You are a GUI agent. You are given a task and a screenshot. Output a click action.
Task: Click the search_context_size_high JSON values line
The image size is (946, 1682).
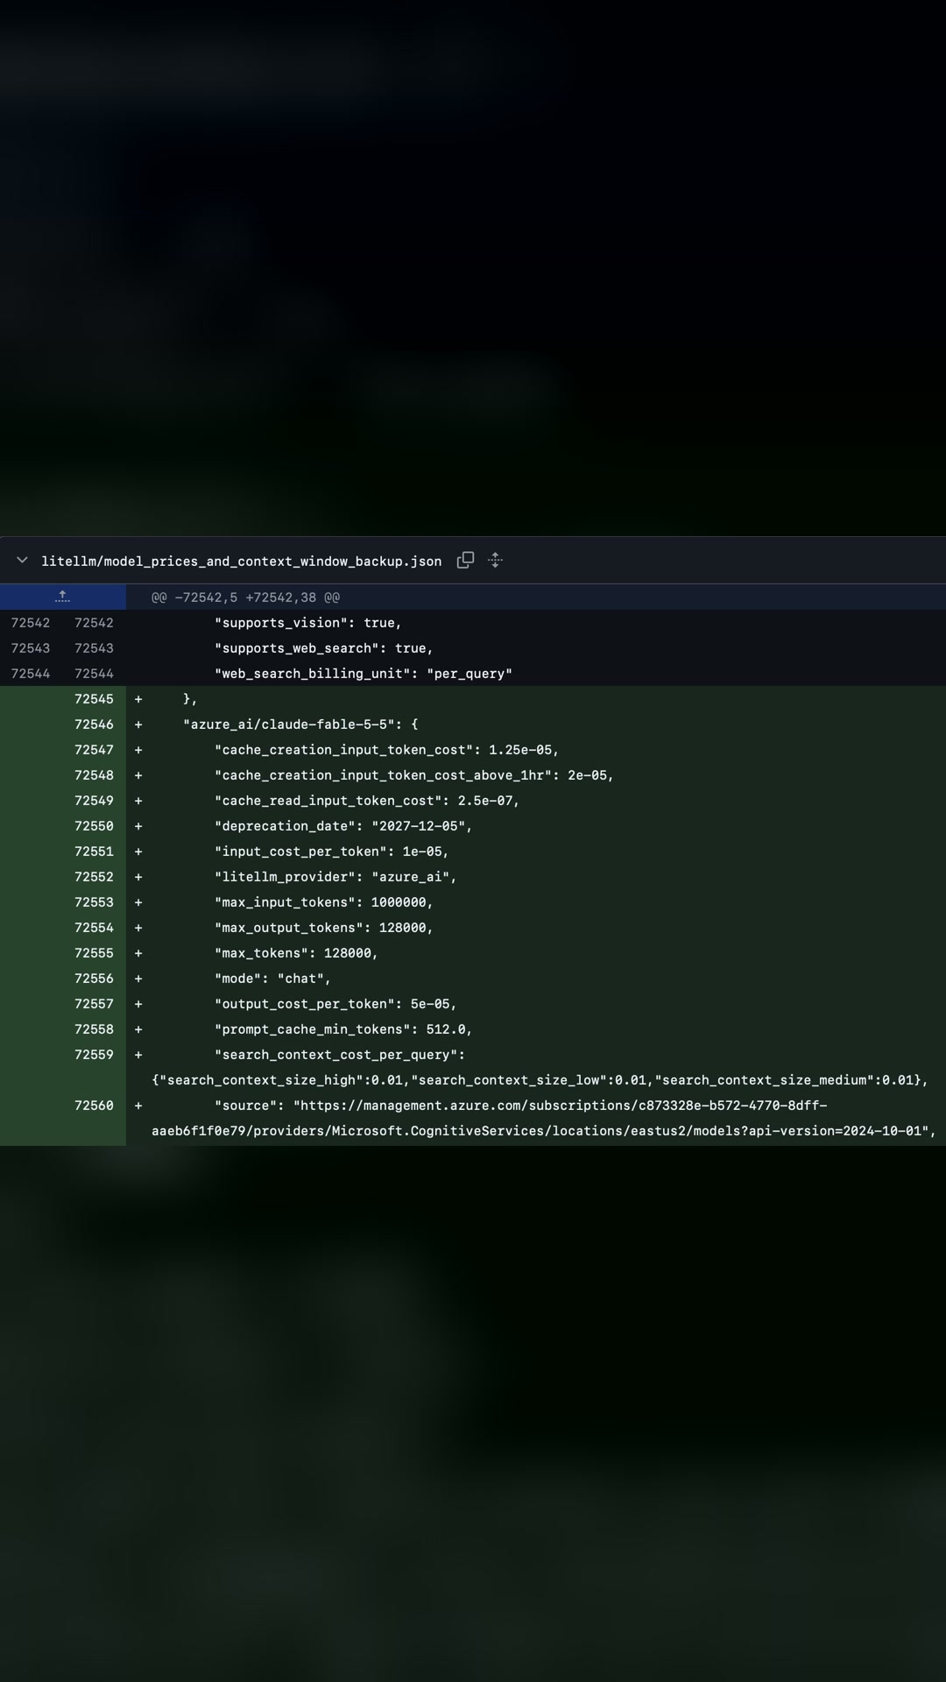(x=540, y=1080)
